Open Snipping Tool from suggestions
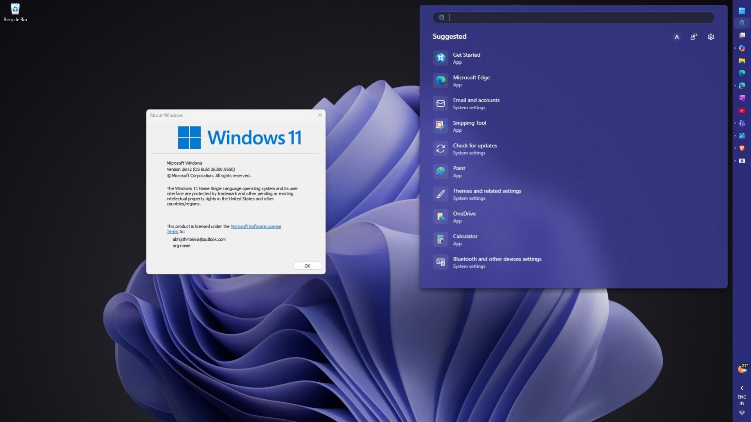This screenshot has width=751, height=422. click(573, 126)
